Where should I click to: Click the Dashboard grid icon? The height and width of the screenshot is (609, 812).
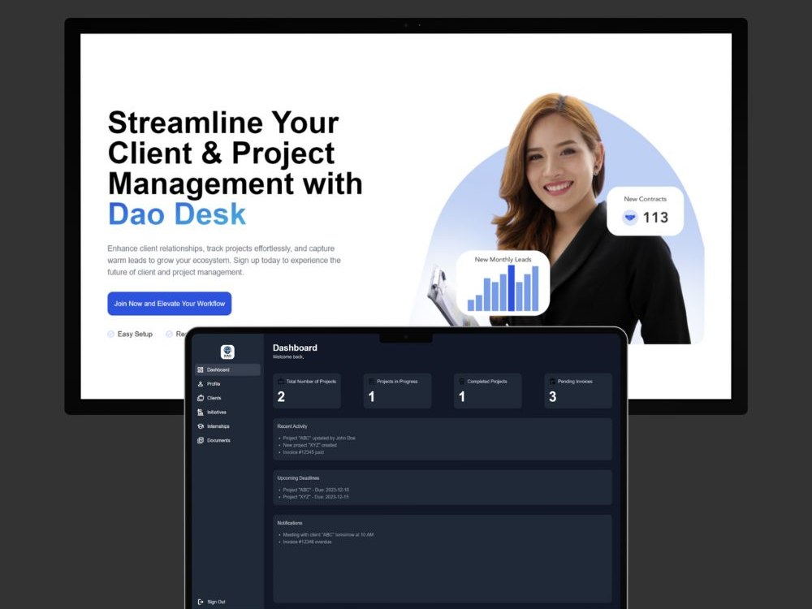(201, 369)
